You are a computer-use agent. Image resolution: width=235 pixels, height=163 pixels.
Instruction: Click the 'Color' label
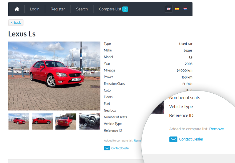click(107, 90)
